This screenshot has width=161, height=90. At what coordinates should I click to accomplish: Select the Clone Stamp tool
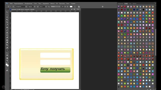pyautogui.click(x=7, y=32)
